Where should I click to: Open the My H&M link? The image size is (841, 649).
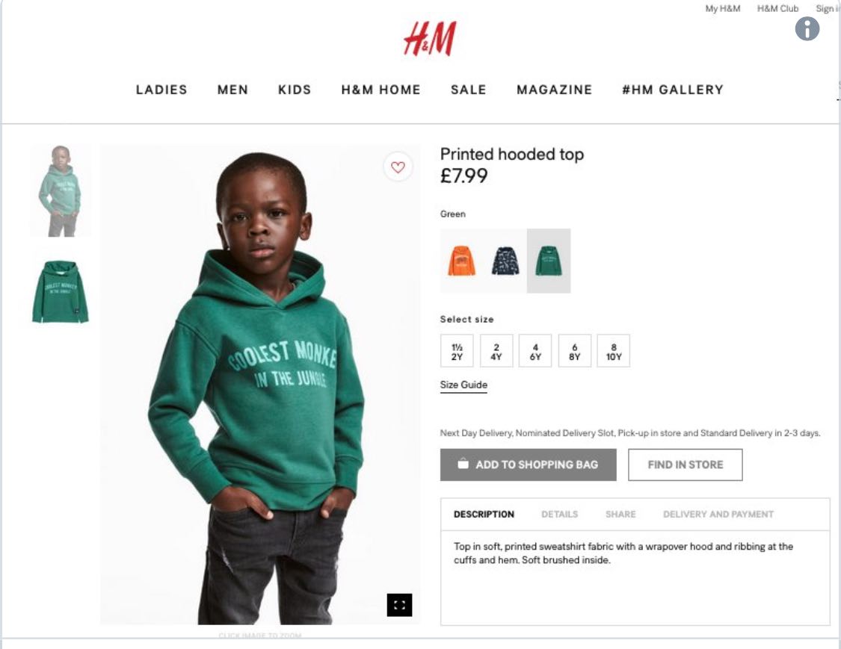click(x=722, y=8)
